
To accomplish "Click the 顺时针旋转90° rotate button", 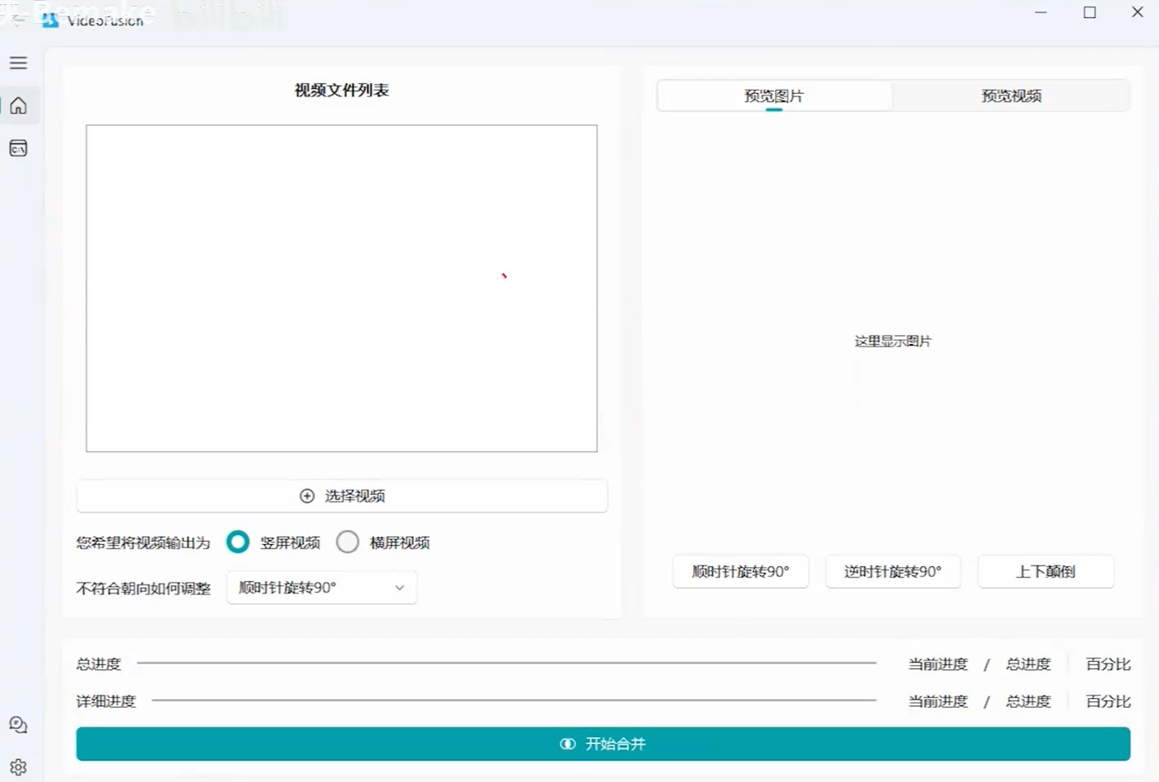I will click(740, 571).
